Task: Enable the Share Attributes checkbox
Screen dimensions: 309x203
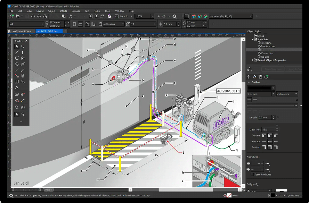Action: pos(252,175)
